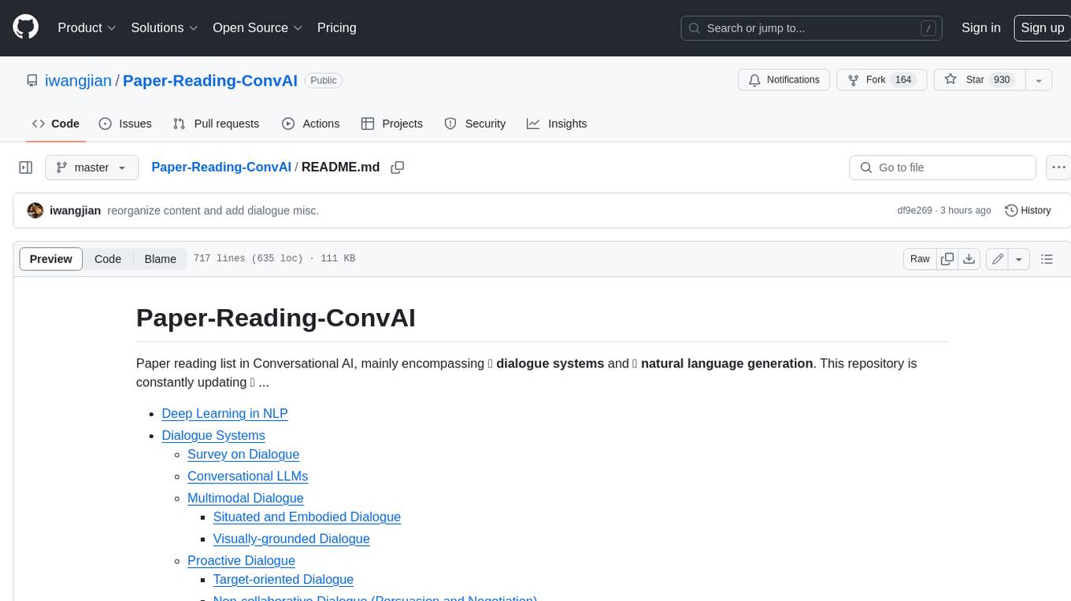Open more edit options dropdown
Screen dimensions: 1071x601
point(1019,259)
